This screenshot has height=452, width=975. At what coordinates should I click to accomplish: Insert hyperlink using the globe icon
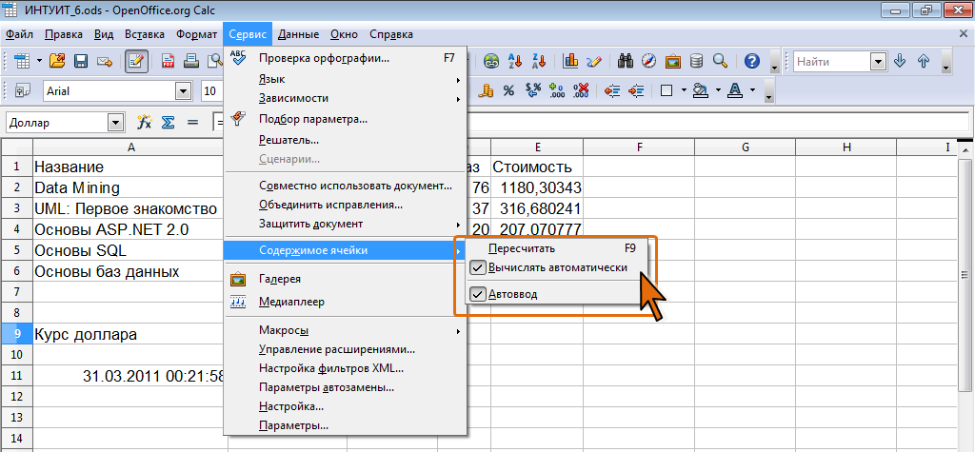coord(492,61)
